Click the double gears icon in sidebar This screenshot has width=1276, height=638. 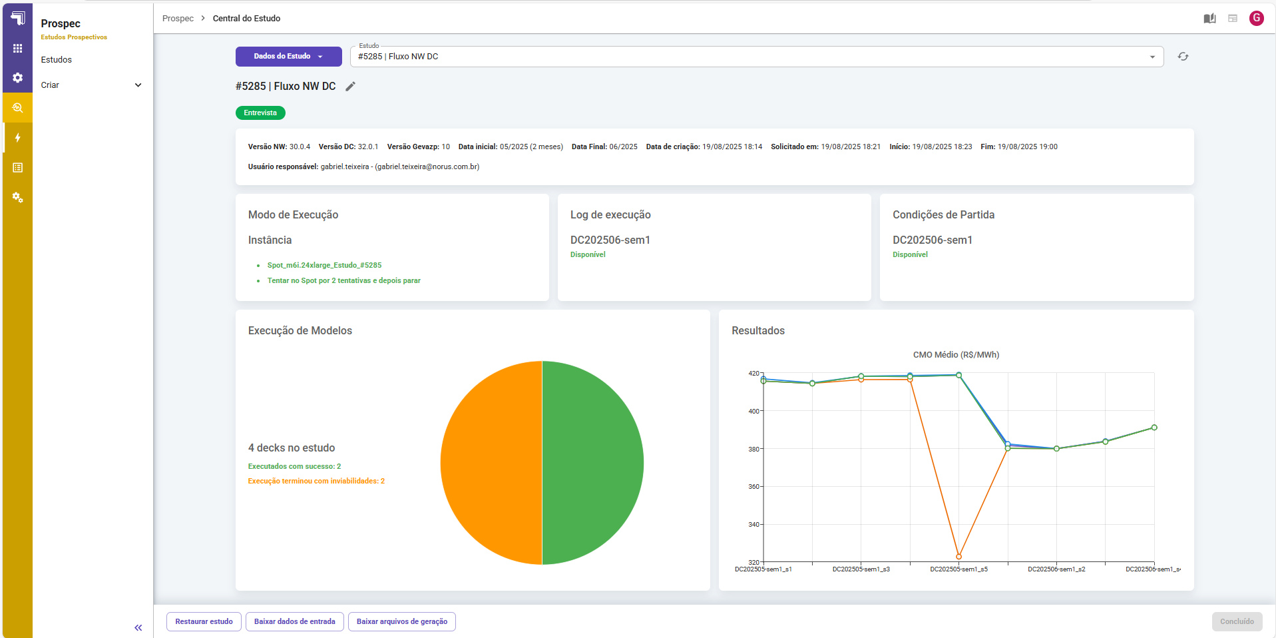(x=17, y=198)
